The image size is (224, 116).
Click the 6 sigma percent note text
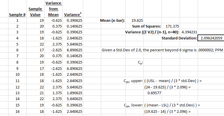(x=162, y=50)
